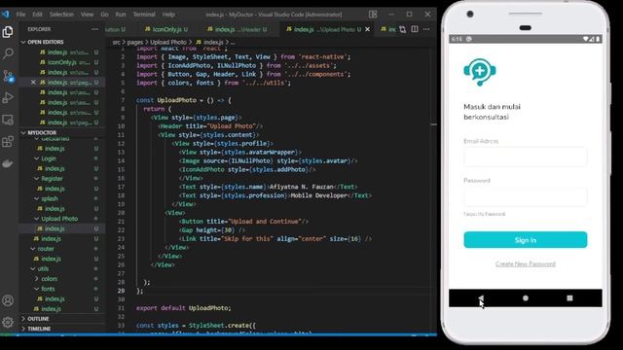Click the Password input field on phone
Viewport: 623px width, 350px height.
tap(526, 196)
